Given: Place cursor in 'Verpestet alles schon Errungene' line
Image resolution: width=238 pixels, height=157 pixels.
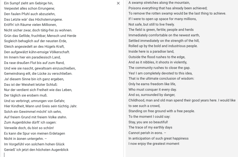Looking at the screenshot, I should coord(29,8).
